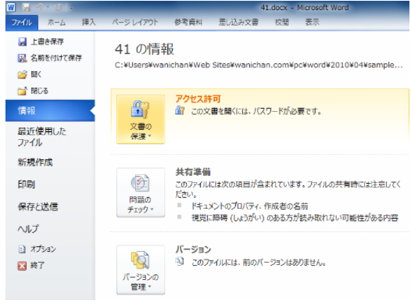Select 新規作成 in the sidebar
The image size is (411, 308).
[x=35, y=163]
